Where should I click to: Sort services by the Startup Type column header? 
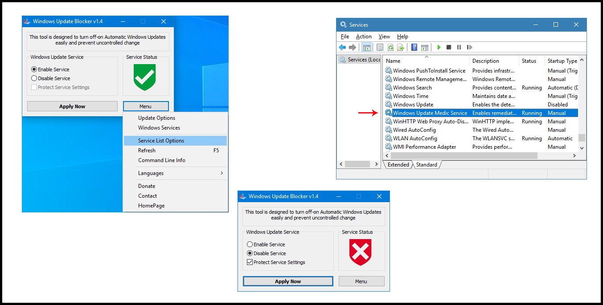pyautogui.click(x=562, y=61)
